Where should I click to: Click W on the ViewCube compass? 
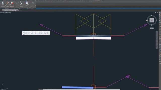click(x=147, y=20)
